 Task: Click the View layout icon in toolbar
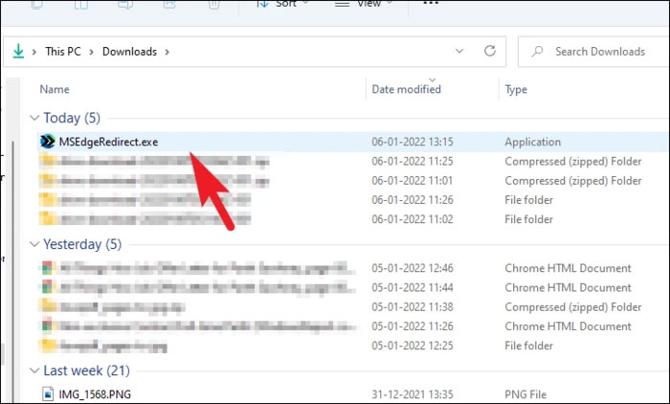[x=342, y=4]
